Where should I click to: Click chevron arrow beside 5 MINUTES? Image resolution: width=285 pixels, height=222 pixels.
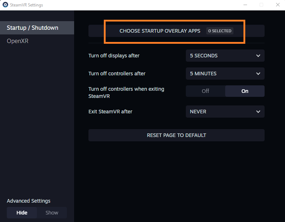point(258,74)
